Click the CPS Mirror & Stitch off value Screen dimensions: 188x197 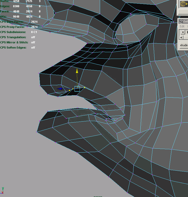(x=33, y=42)
